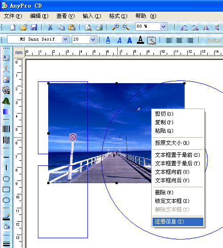Screen dimensions: 223x248
Task: Expand the MS Sans Serif font dropdown
Action: tap(65, 39)
